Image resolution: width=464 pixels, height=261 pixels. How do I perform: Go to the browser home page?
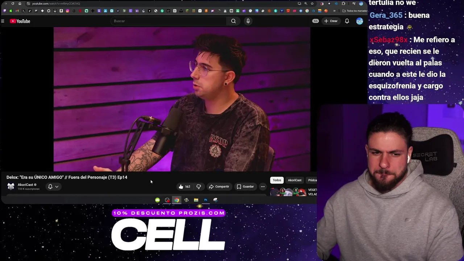tap(20, 4)
